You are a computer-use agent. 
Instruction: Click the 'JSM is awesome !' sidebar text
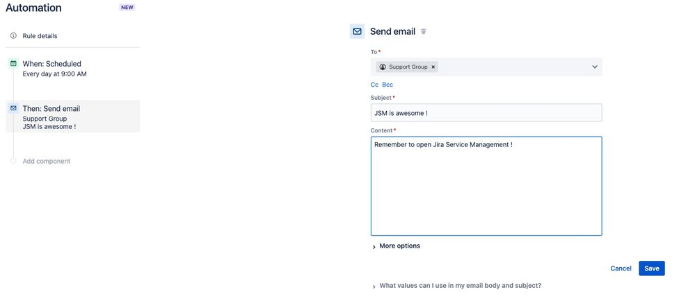coord(49,127)
